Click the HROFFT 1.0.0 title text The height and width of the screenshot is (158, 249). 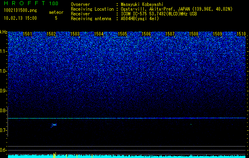pos(31,3)
